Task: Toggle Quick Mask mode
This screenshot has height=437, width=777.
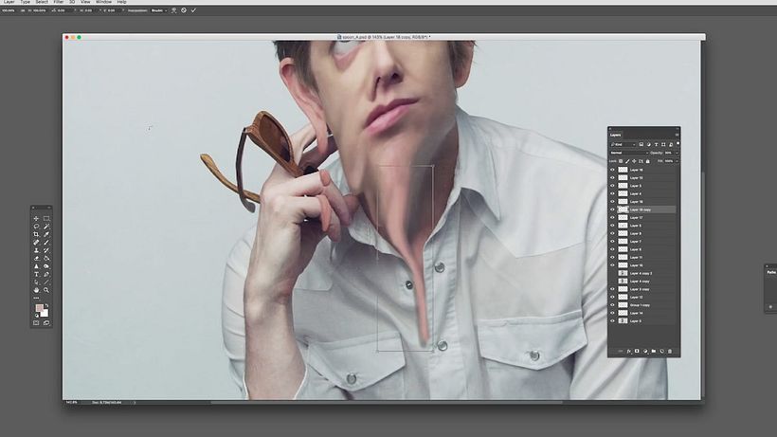Action: (x=36, y=323)
